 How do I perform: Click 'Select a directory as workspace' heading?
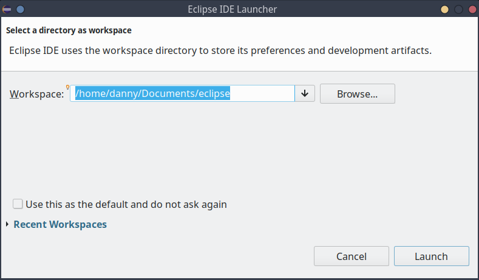(x=69, y=30)
